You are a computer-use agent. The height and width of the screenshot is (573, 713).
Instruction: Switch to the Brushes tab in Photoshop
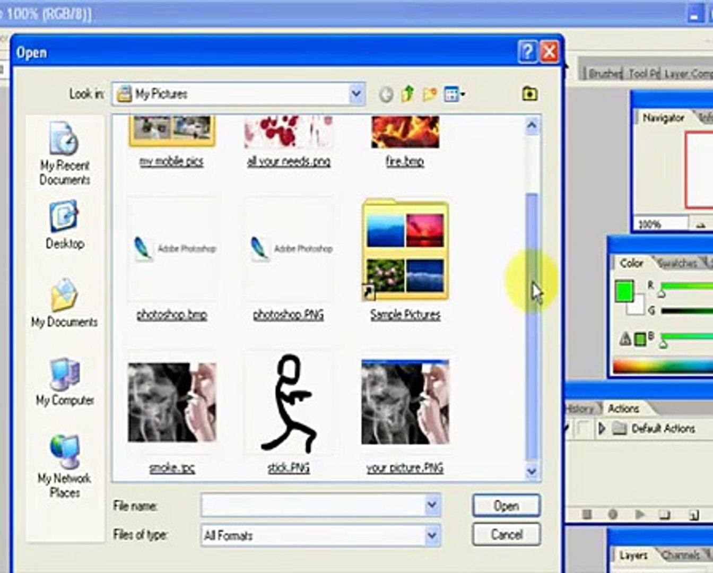604,74
